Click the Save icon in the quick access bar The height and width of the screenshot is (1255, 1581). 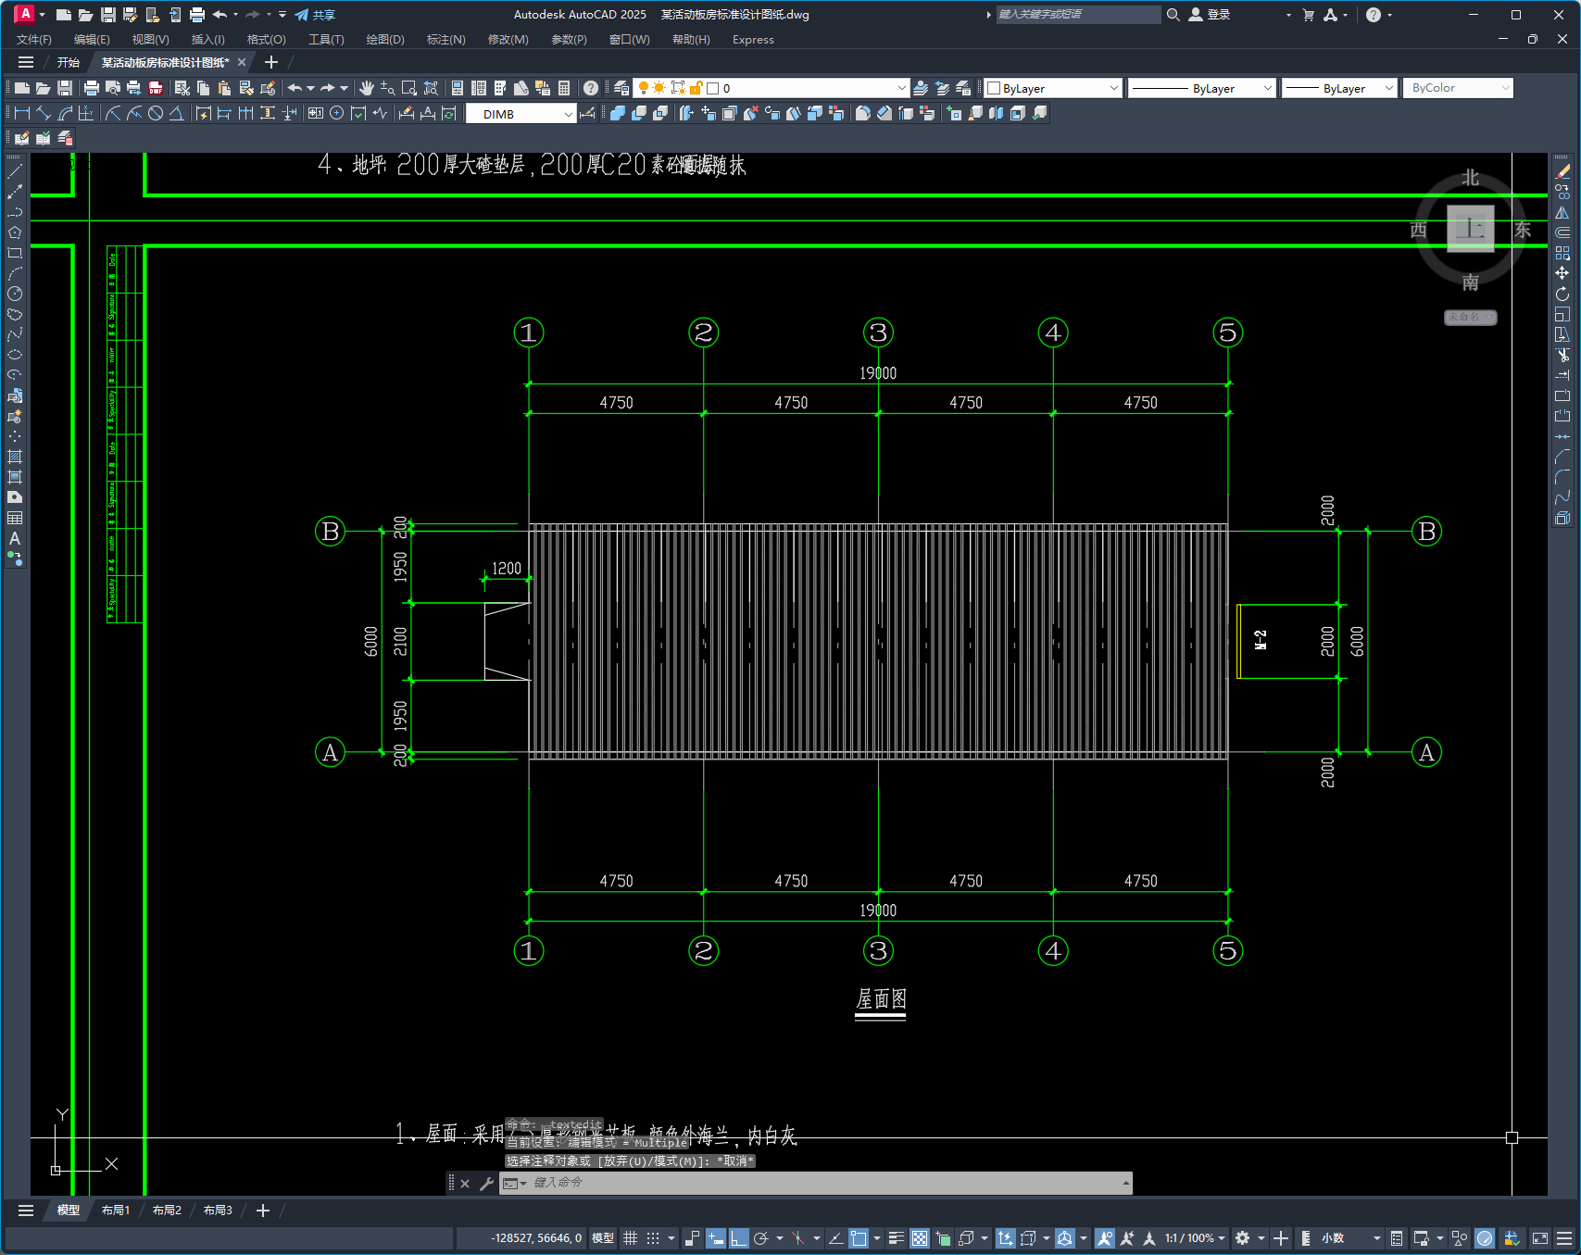107,15
